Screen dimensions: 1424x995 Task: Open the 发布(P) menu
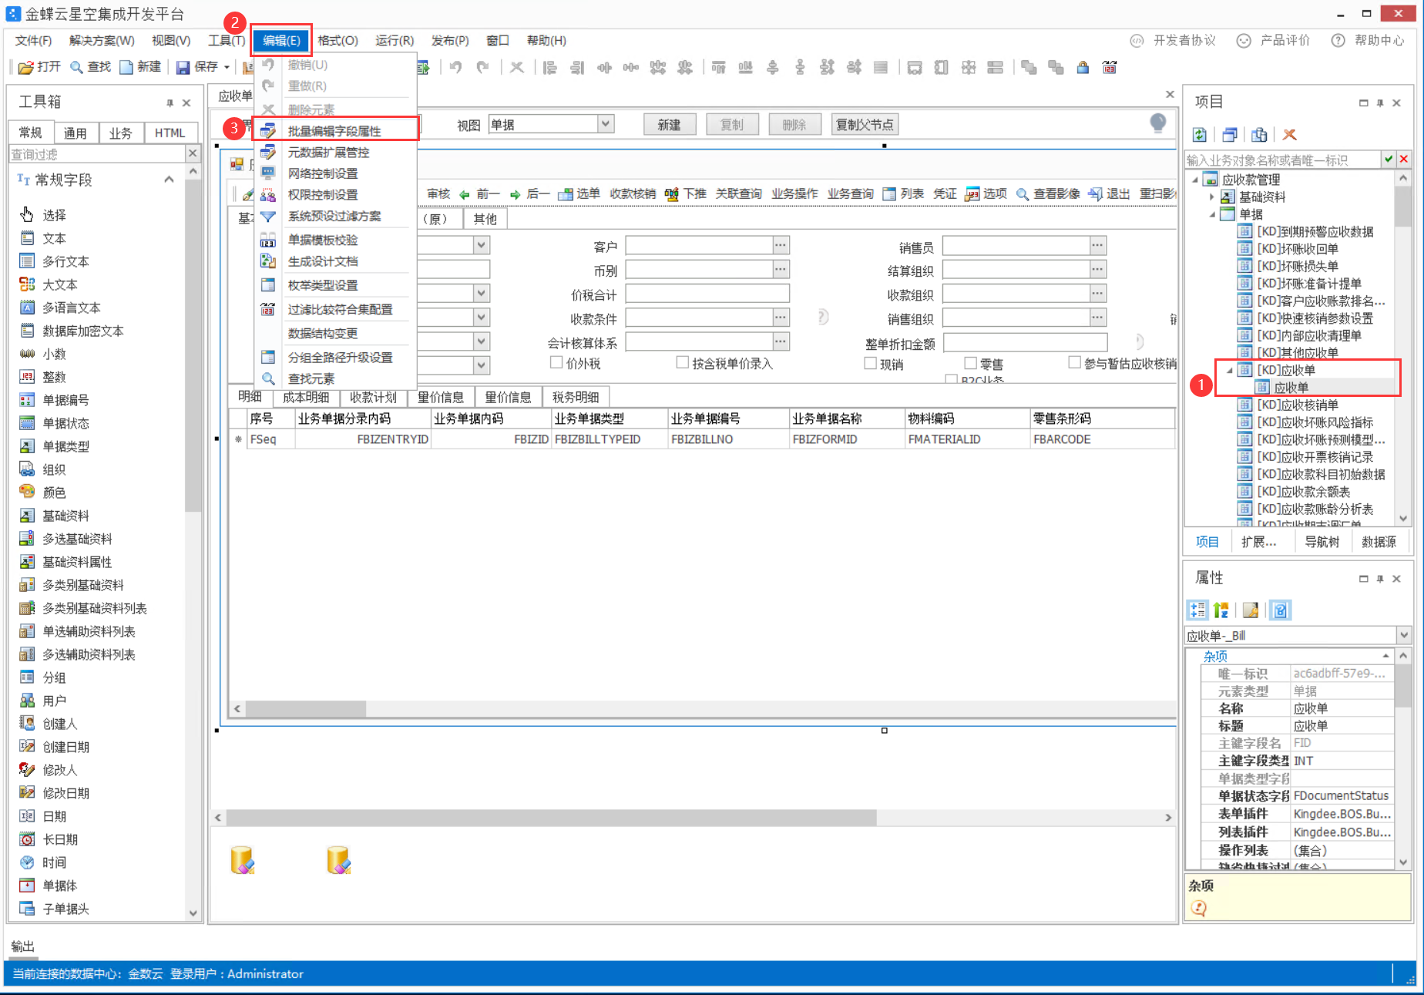[450, 40]
